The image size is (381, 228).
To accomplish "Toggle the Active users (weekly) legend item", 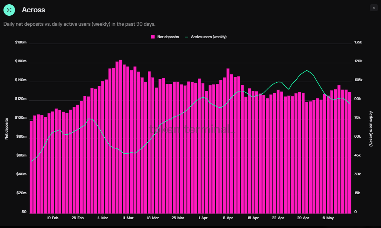I will tap(206, 37).
